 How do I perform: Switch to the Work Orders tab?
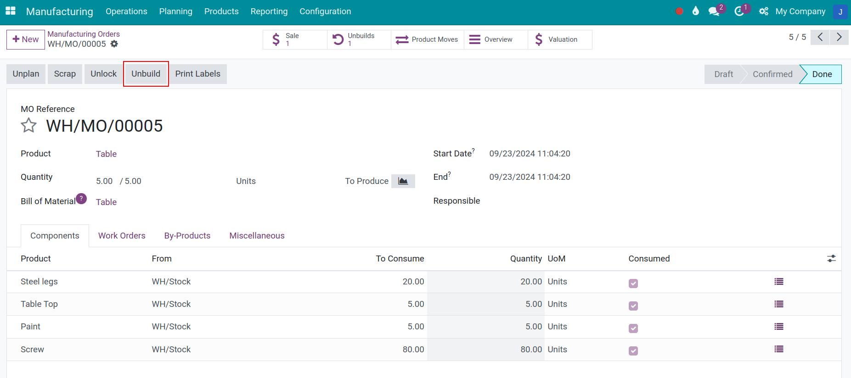(122, 236)
